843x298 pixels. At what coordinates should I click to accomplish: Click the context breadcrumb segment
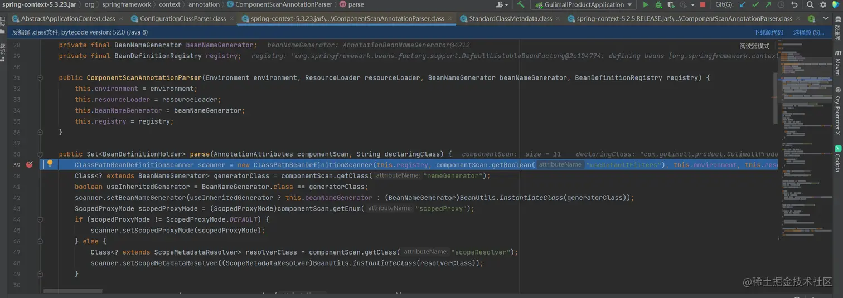[169, 4]
